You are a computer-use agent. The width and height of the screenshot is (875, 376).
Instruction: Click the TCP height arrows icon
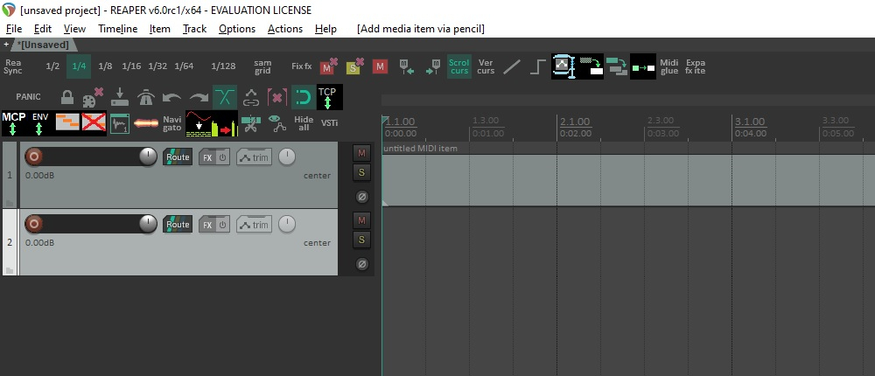point(329,97)
